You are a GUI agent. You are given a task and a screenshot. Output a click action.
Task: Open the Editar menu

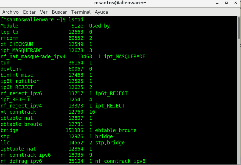pyautogui.click(x=29, y=12)
